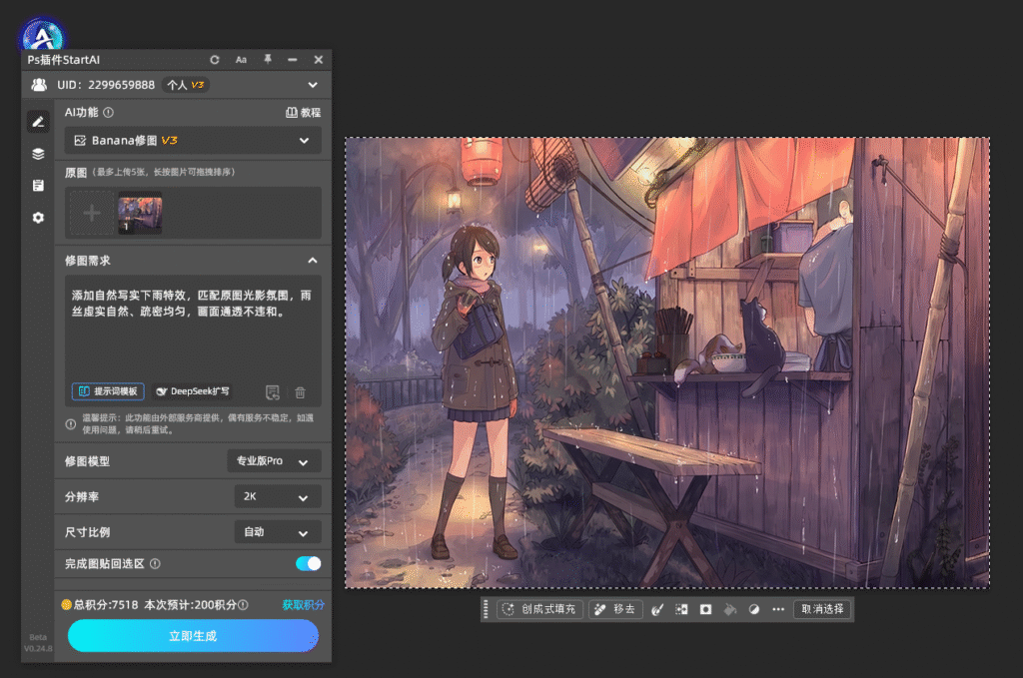
Task: Open user account icon beside UID
Action: click(39, 85)
